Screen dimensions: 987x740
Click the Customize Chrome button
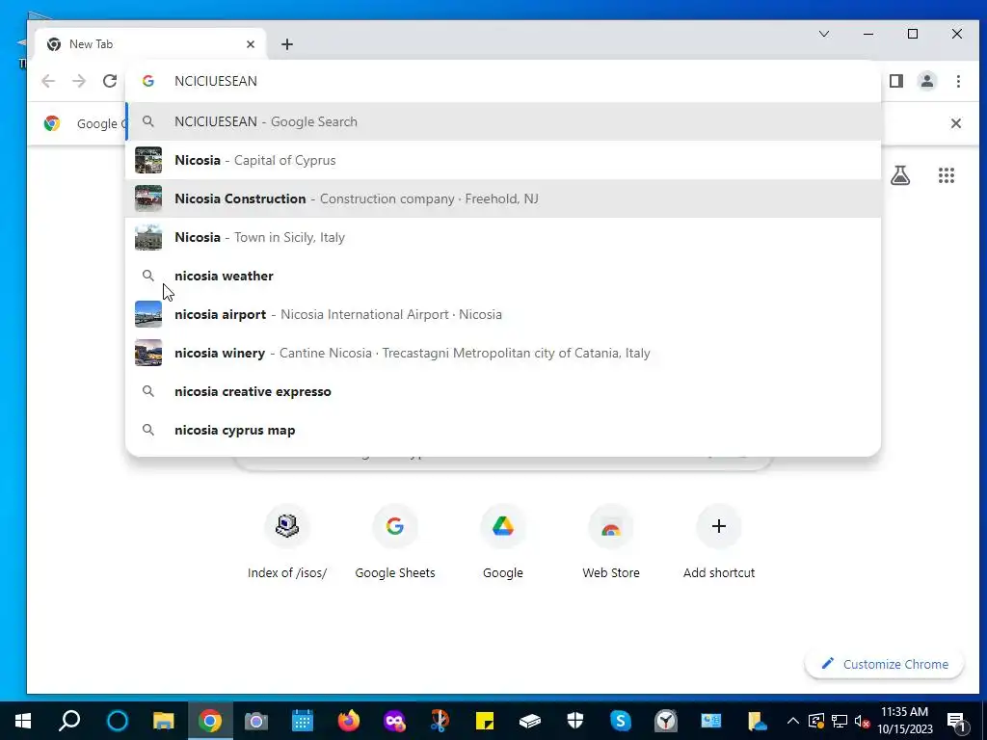pyautogui.click(x=885, y=664)
